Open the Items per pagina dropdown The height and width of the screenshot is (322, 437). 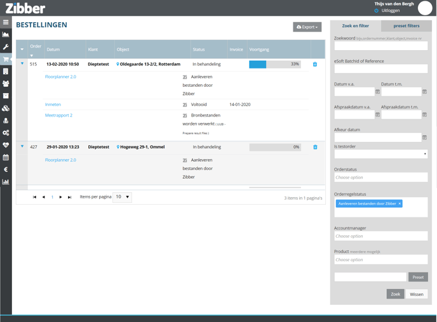pos(122,197)
